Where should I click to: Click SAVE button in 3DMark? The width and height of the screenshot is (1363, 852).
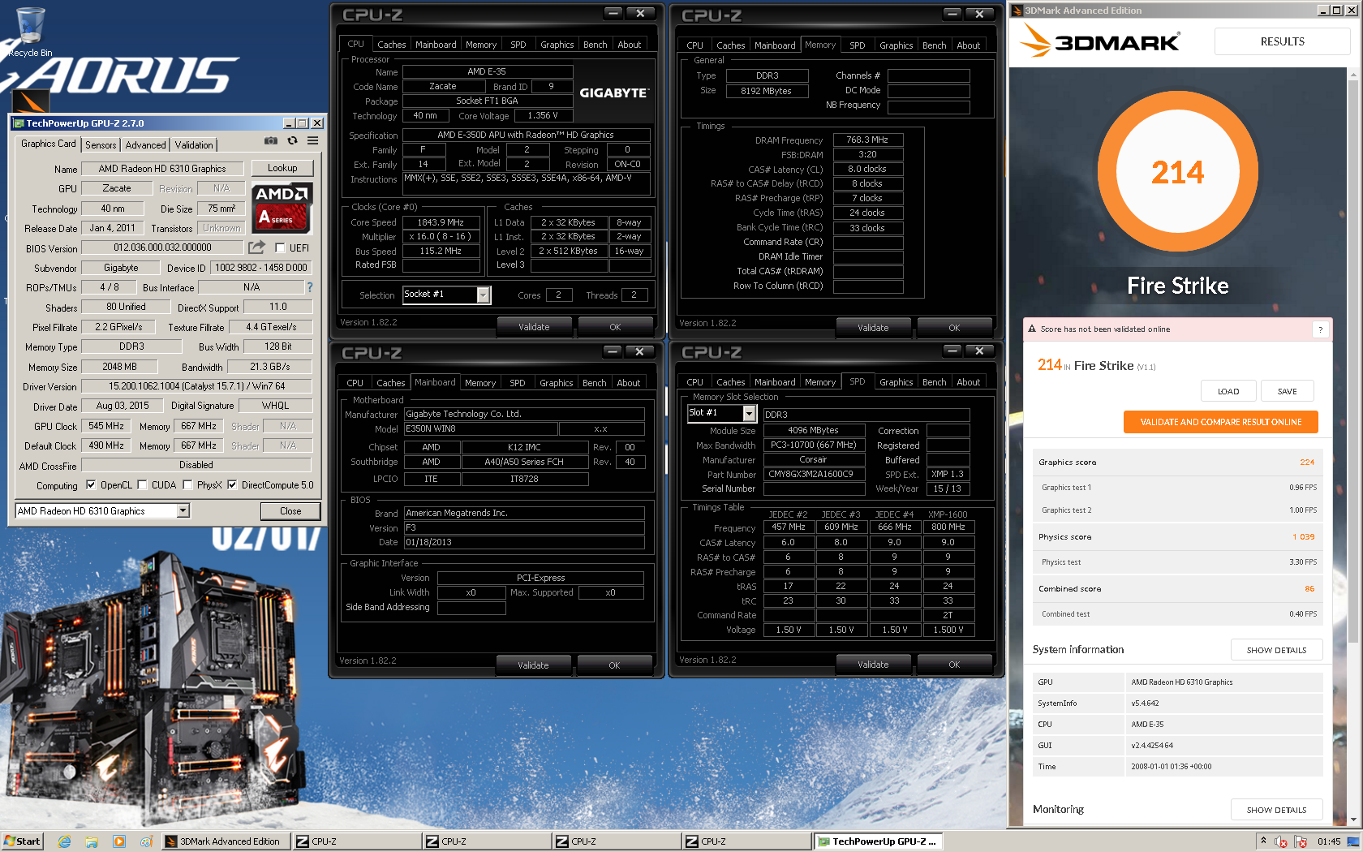1287,391
